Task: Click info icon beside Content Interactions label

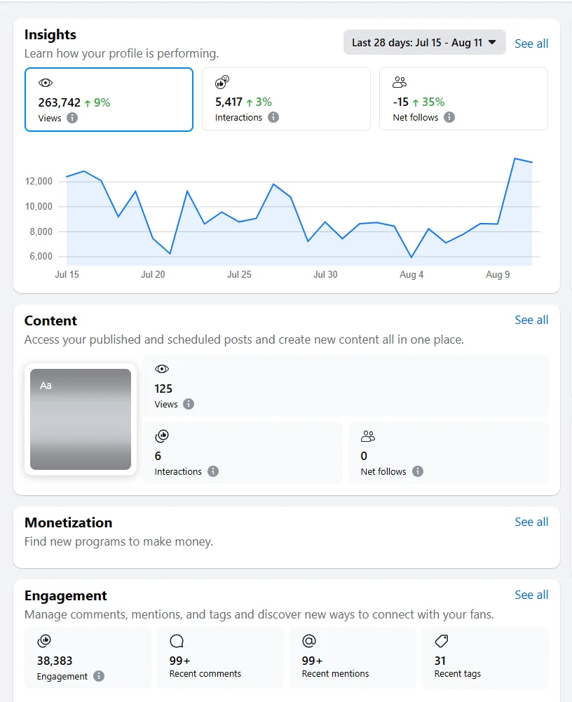Action: [213, 471]
